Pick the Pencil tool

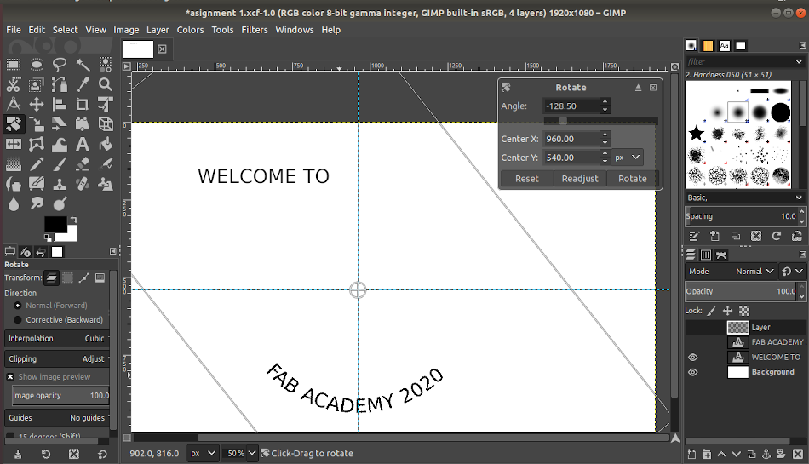click(36, 164)
